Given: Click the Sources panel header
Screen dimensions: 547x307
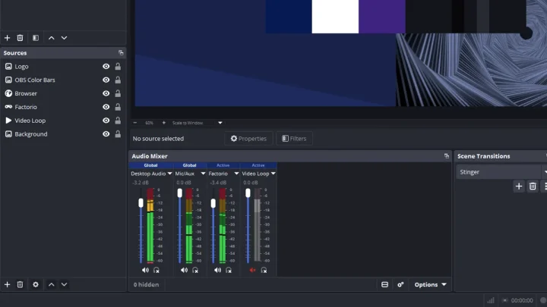Looking at the screenshot, I should click(x=63, y=53).
